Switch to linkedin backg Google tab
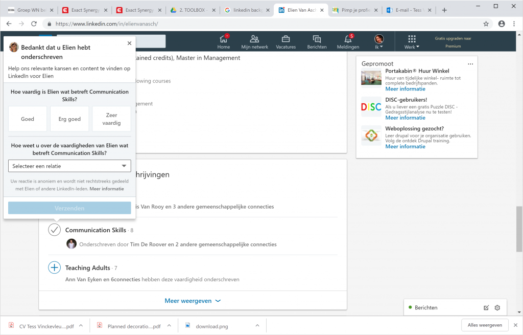This screenshot has width=523, height=335. point(246,10)
